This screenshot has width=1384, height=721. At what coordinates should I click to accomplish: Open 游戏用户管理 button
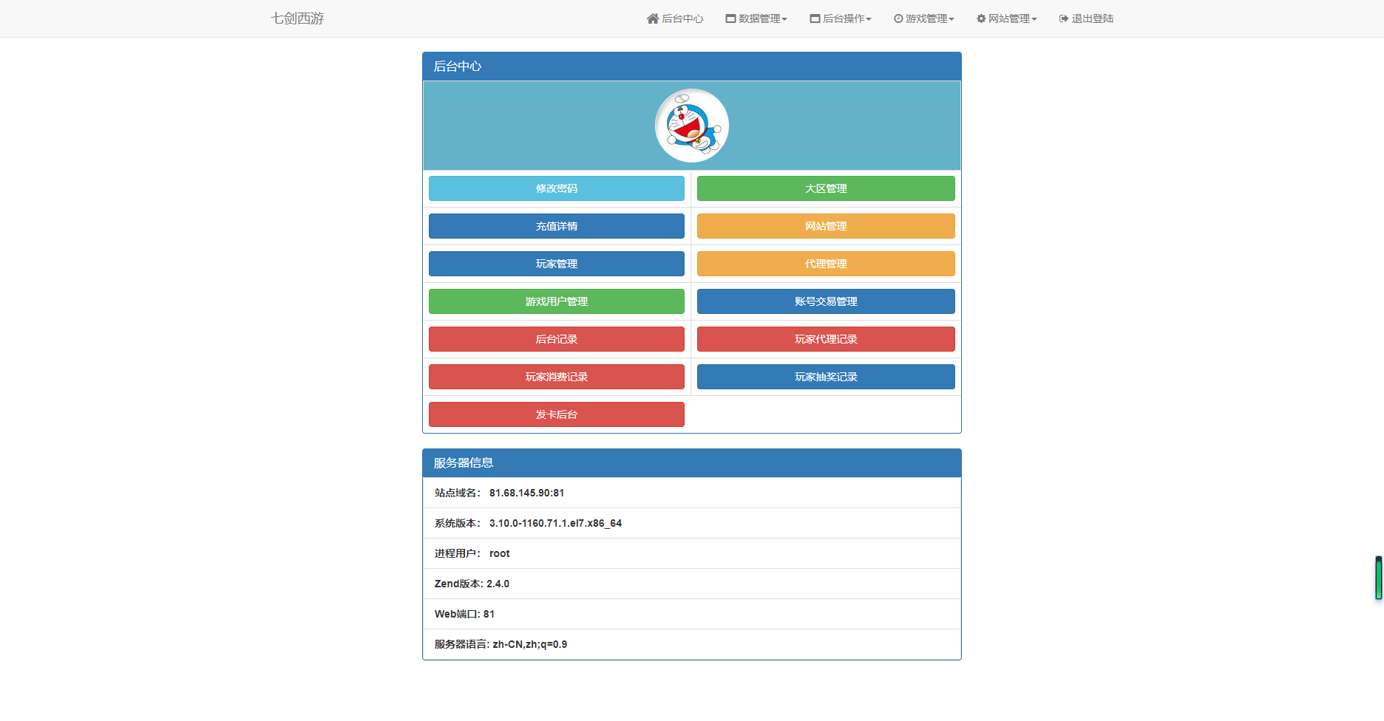[557, 301]
